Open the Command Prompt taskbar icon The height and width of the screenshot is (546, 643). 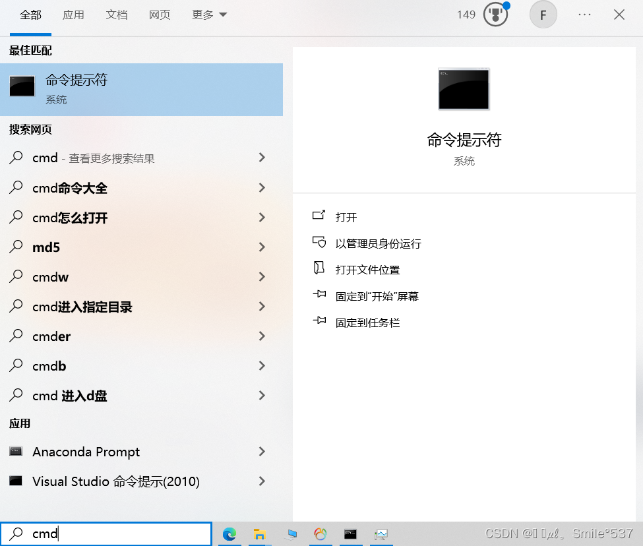pyautogui.click(x=351, y=533)
